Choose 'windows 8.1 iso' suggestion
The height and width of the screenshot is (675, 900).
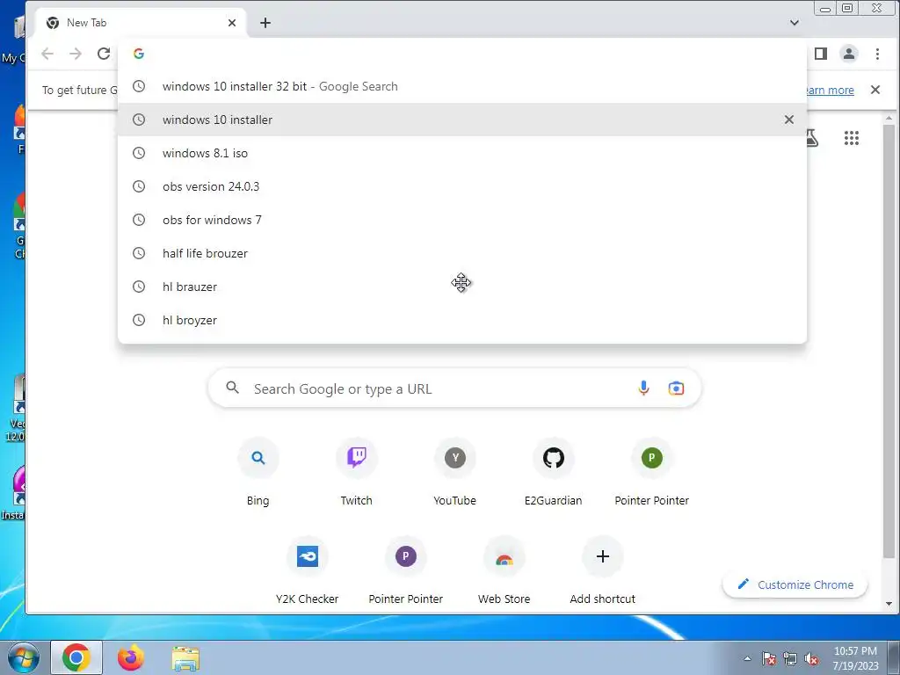click(462, 153)
